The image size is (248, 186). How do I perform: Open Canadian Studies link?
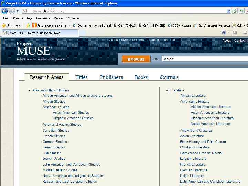click(56, 130)
